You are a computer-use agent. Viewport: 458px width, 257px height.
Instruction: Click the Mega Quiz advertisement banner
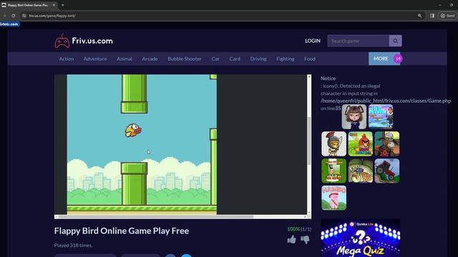[x=361, y=238]
